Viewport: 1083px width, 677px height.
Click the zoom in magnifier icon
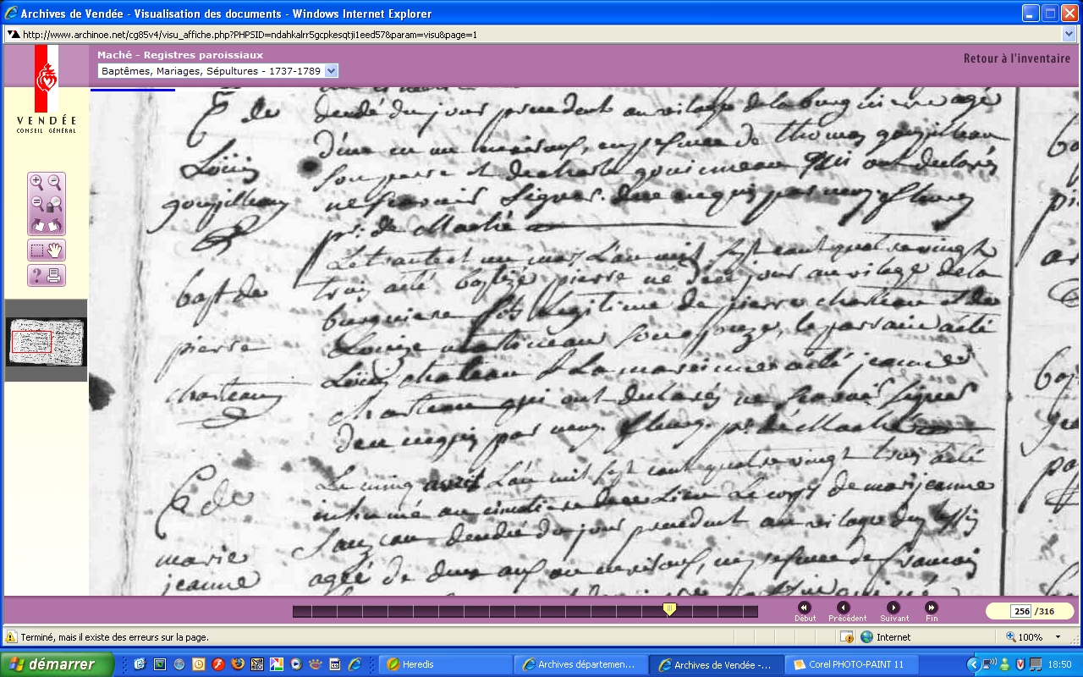click(x=36, y=182)
